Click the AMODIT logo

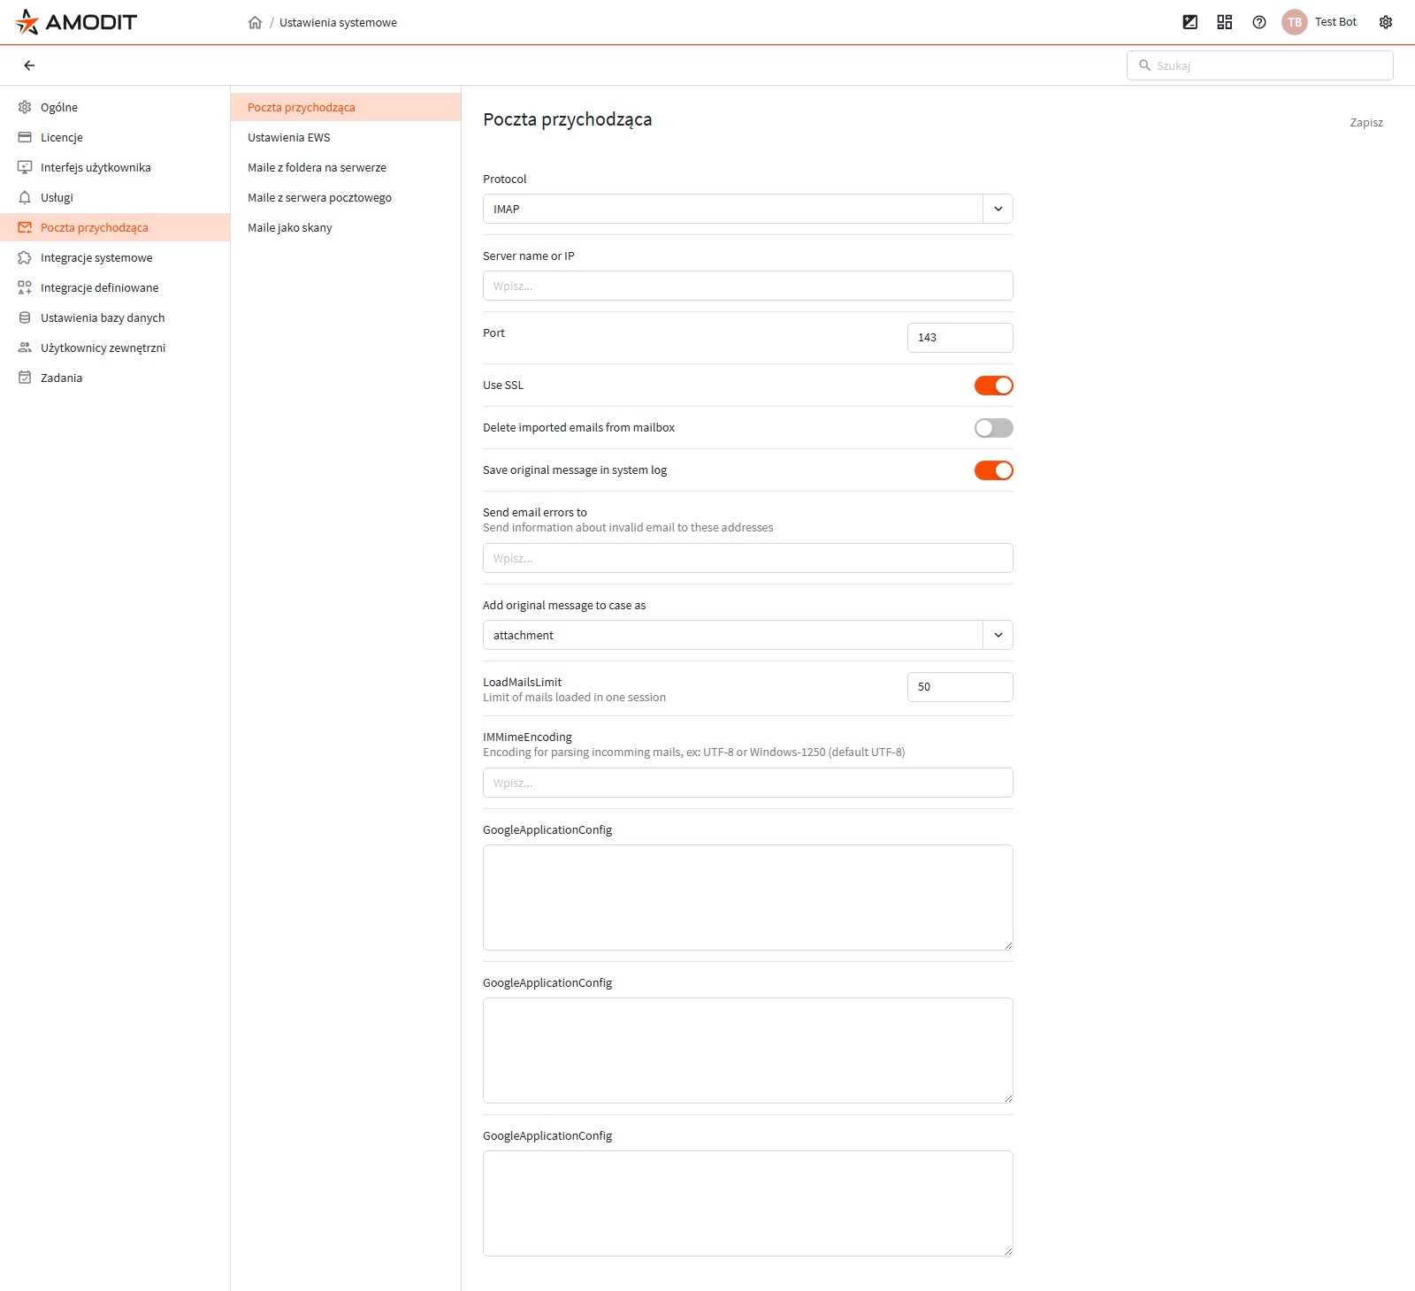point(77,22)
